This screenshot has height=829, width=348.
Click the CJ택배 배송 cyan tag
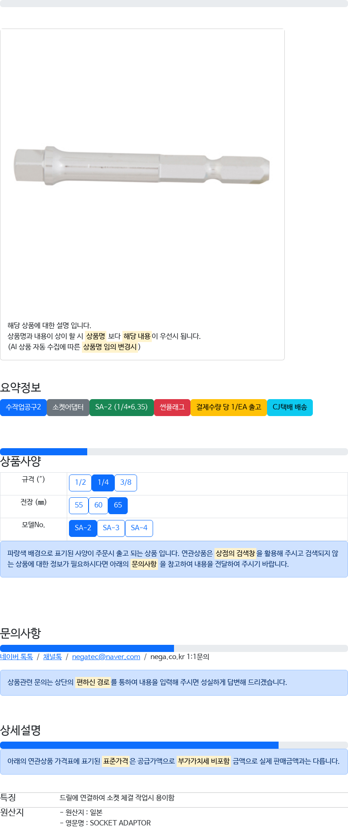pyautogui.click(x=290, y=407)
